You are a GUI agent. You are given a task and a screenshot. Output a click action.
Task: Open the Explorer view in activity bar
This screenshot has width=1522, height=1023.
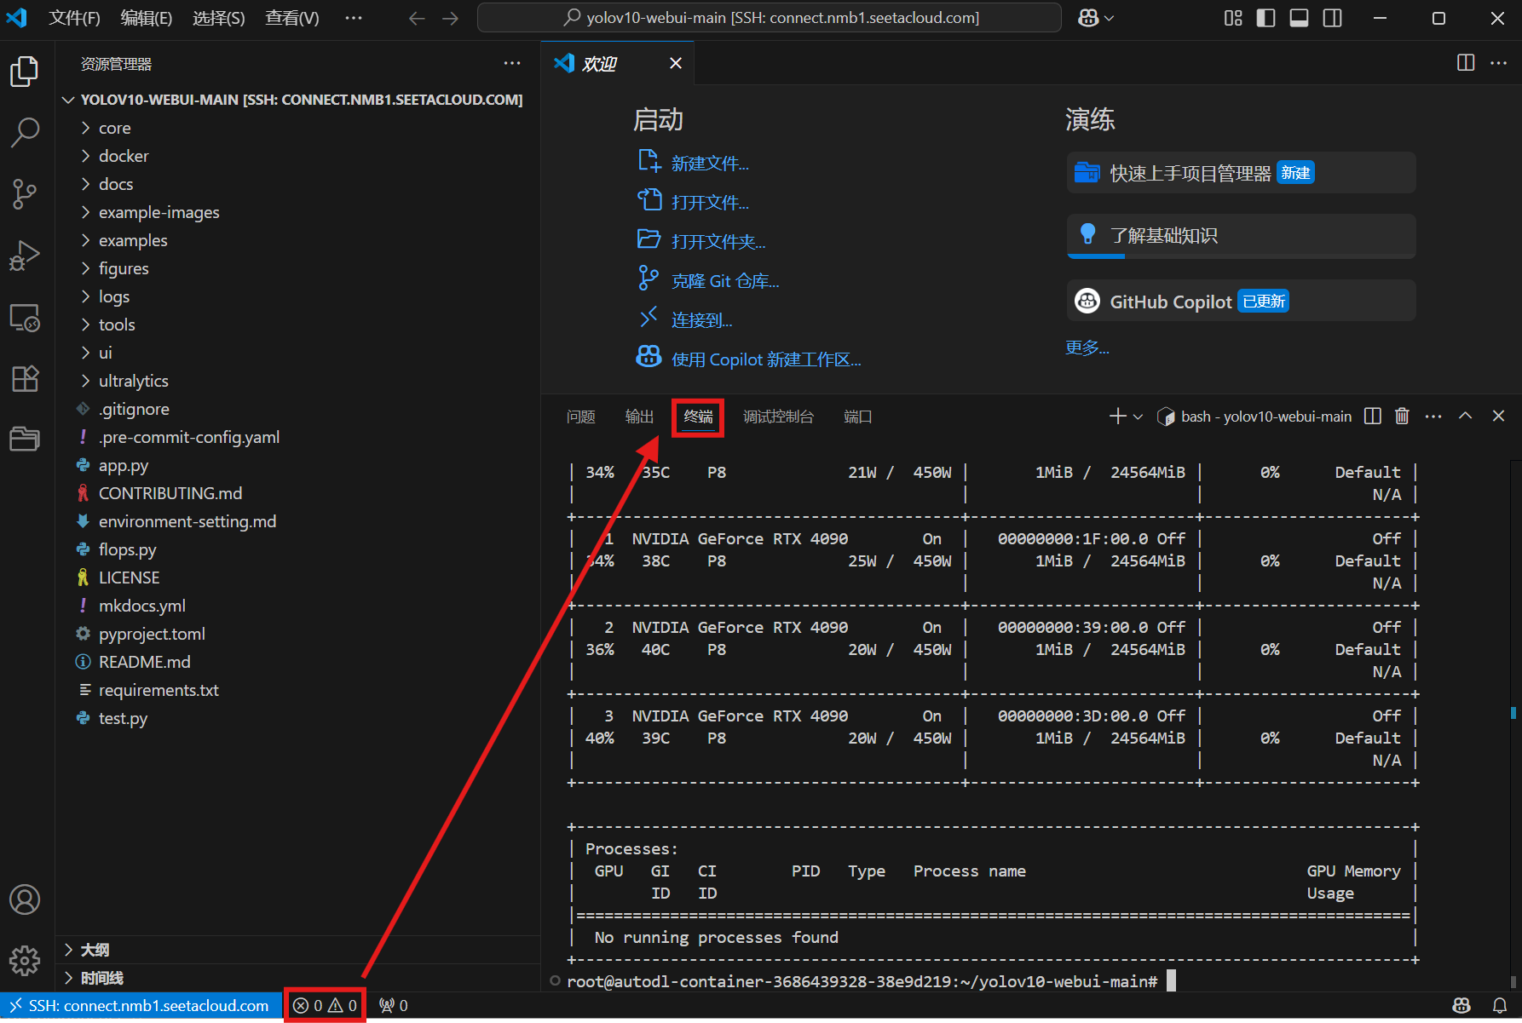(25, 72)
